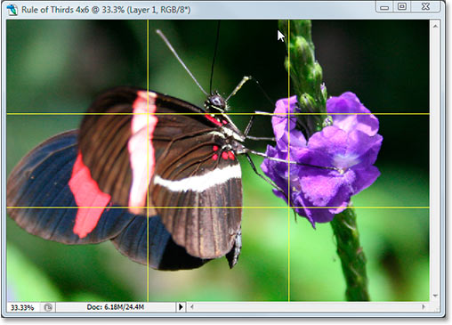Screen dimensions: 452x325
Task: Close the Rule of Thirds document window
Action: (x=426, y=6)
